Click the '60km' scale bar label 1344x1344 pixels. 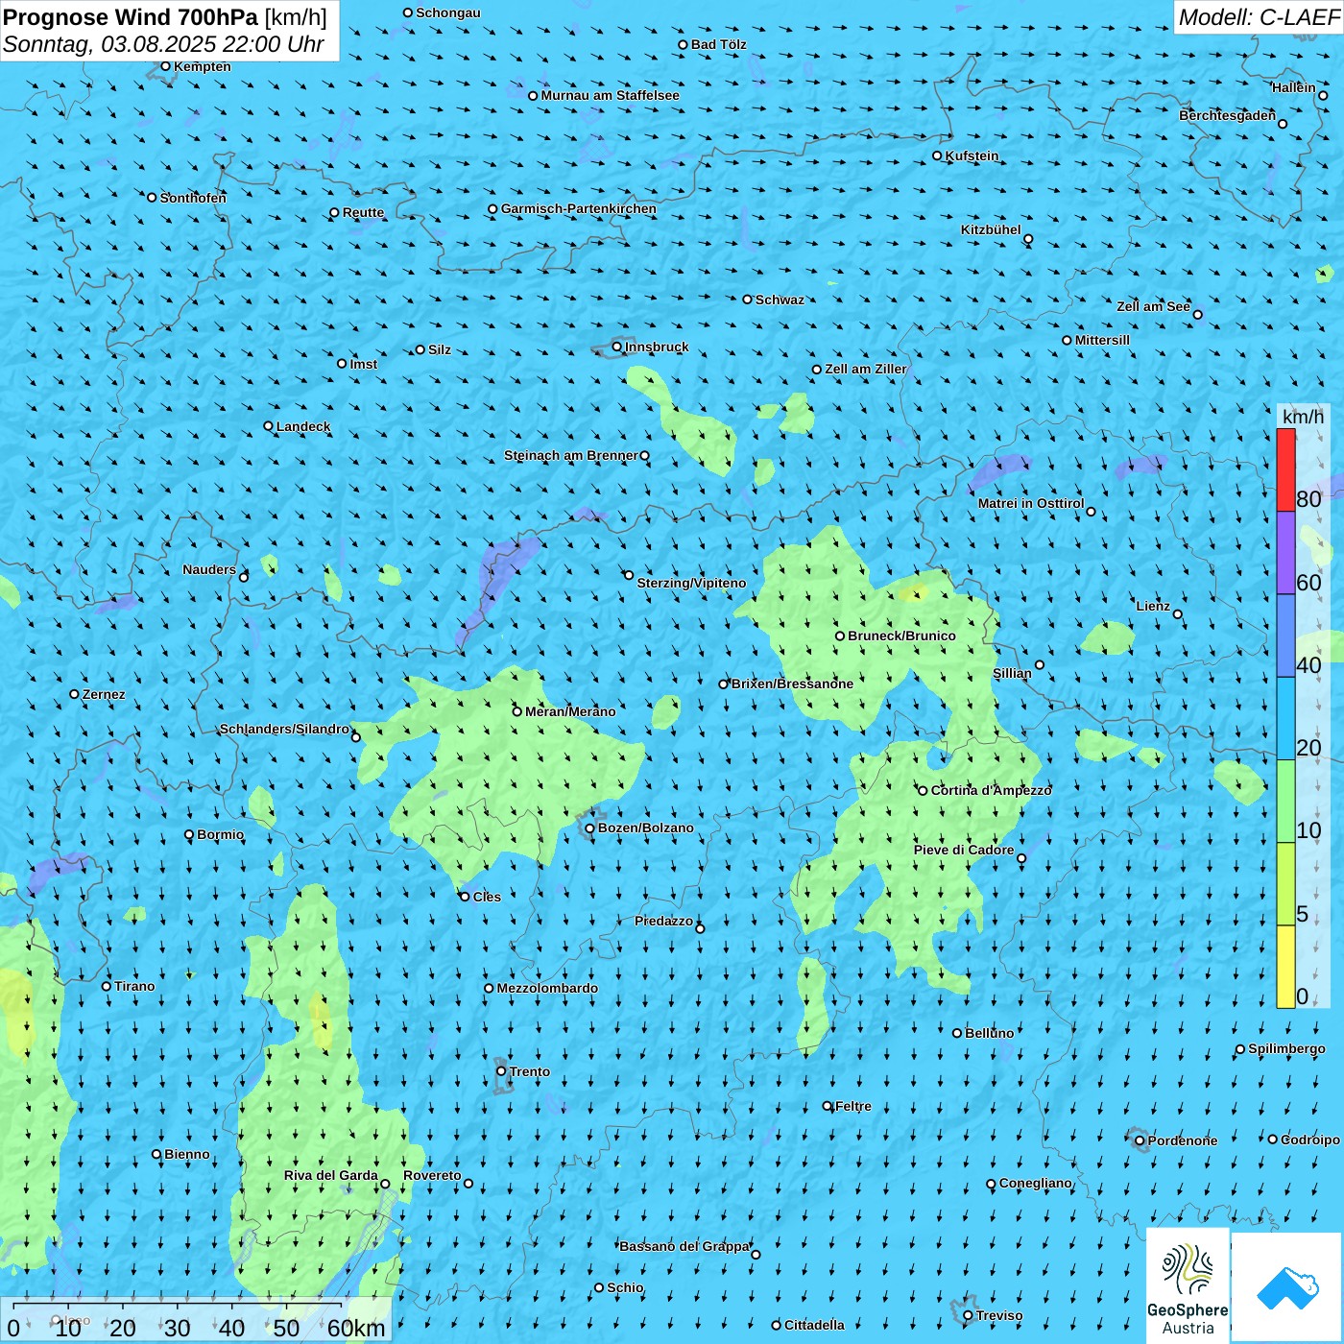356,1328
